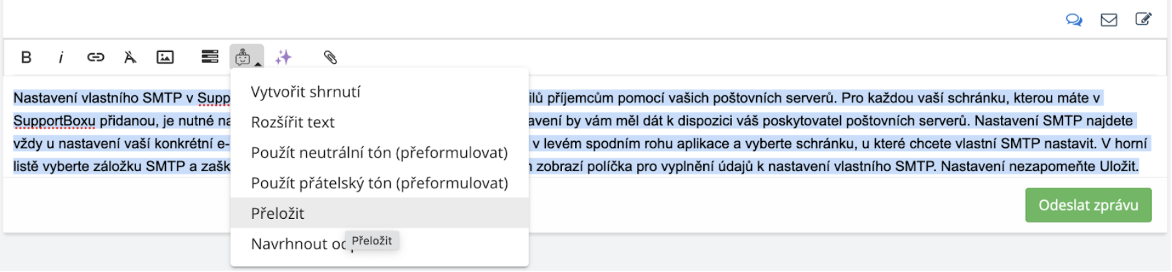
Task: Click the pencil note edit icon
Action: [1143, 19]
